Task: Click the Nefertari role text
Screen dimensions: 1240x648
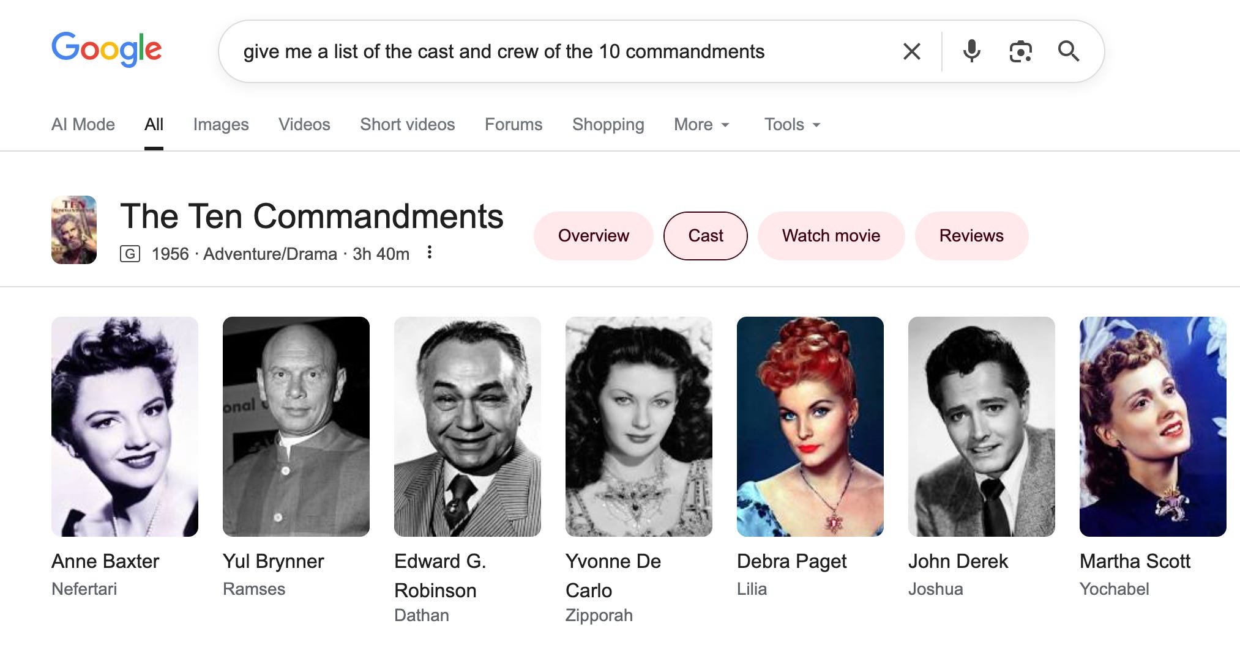Action: (x=84, y=589)
